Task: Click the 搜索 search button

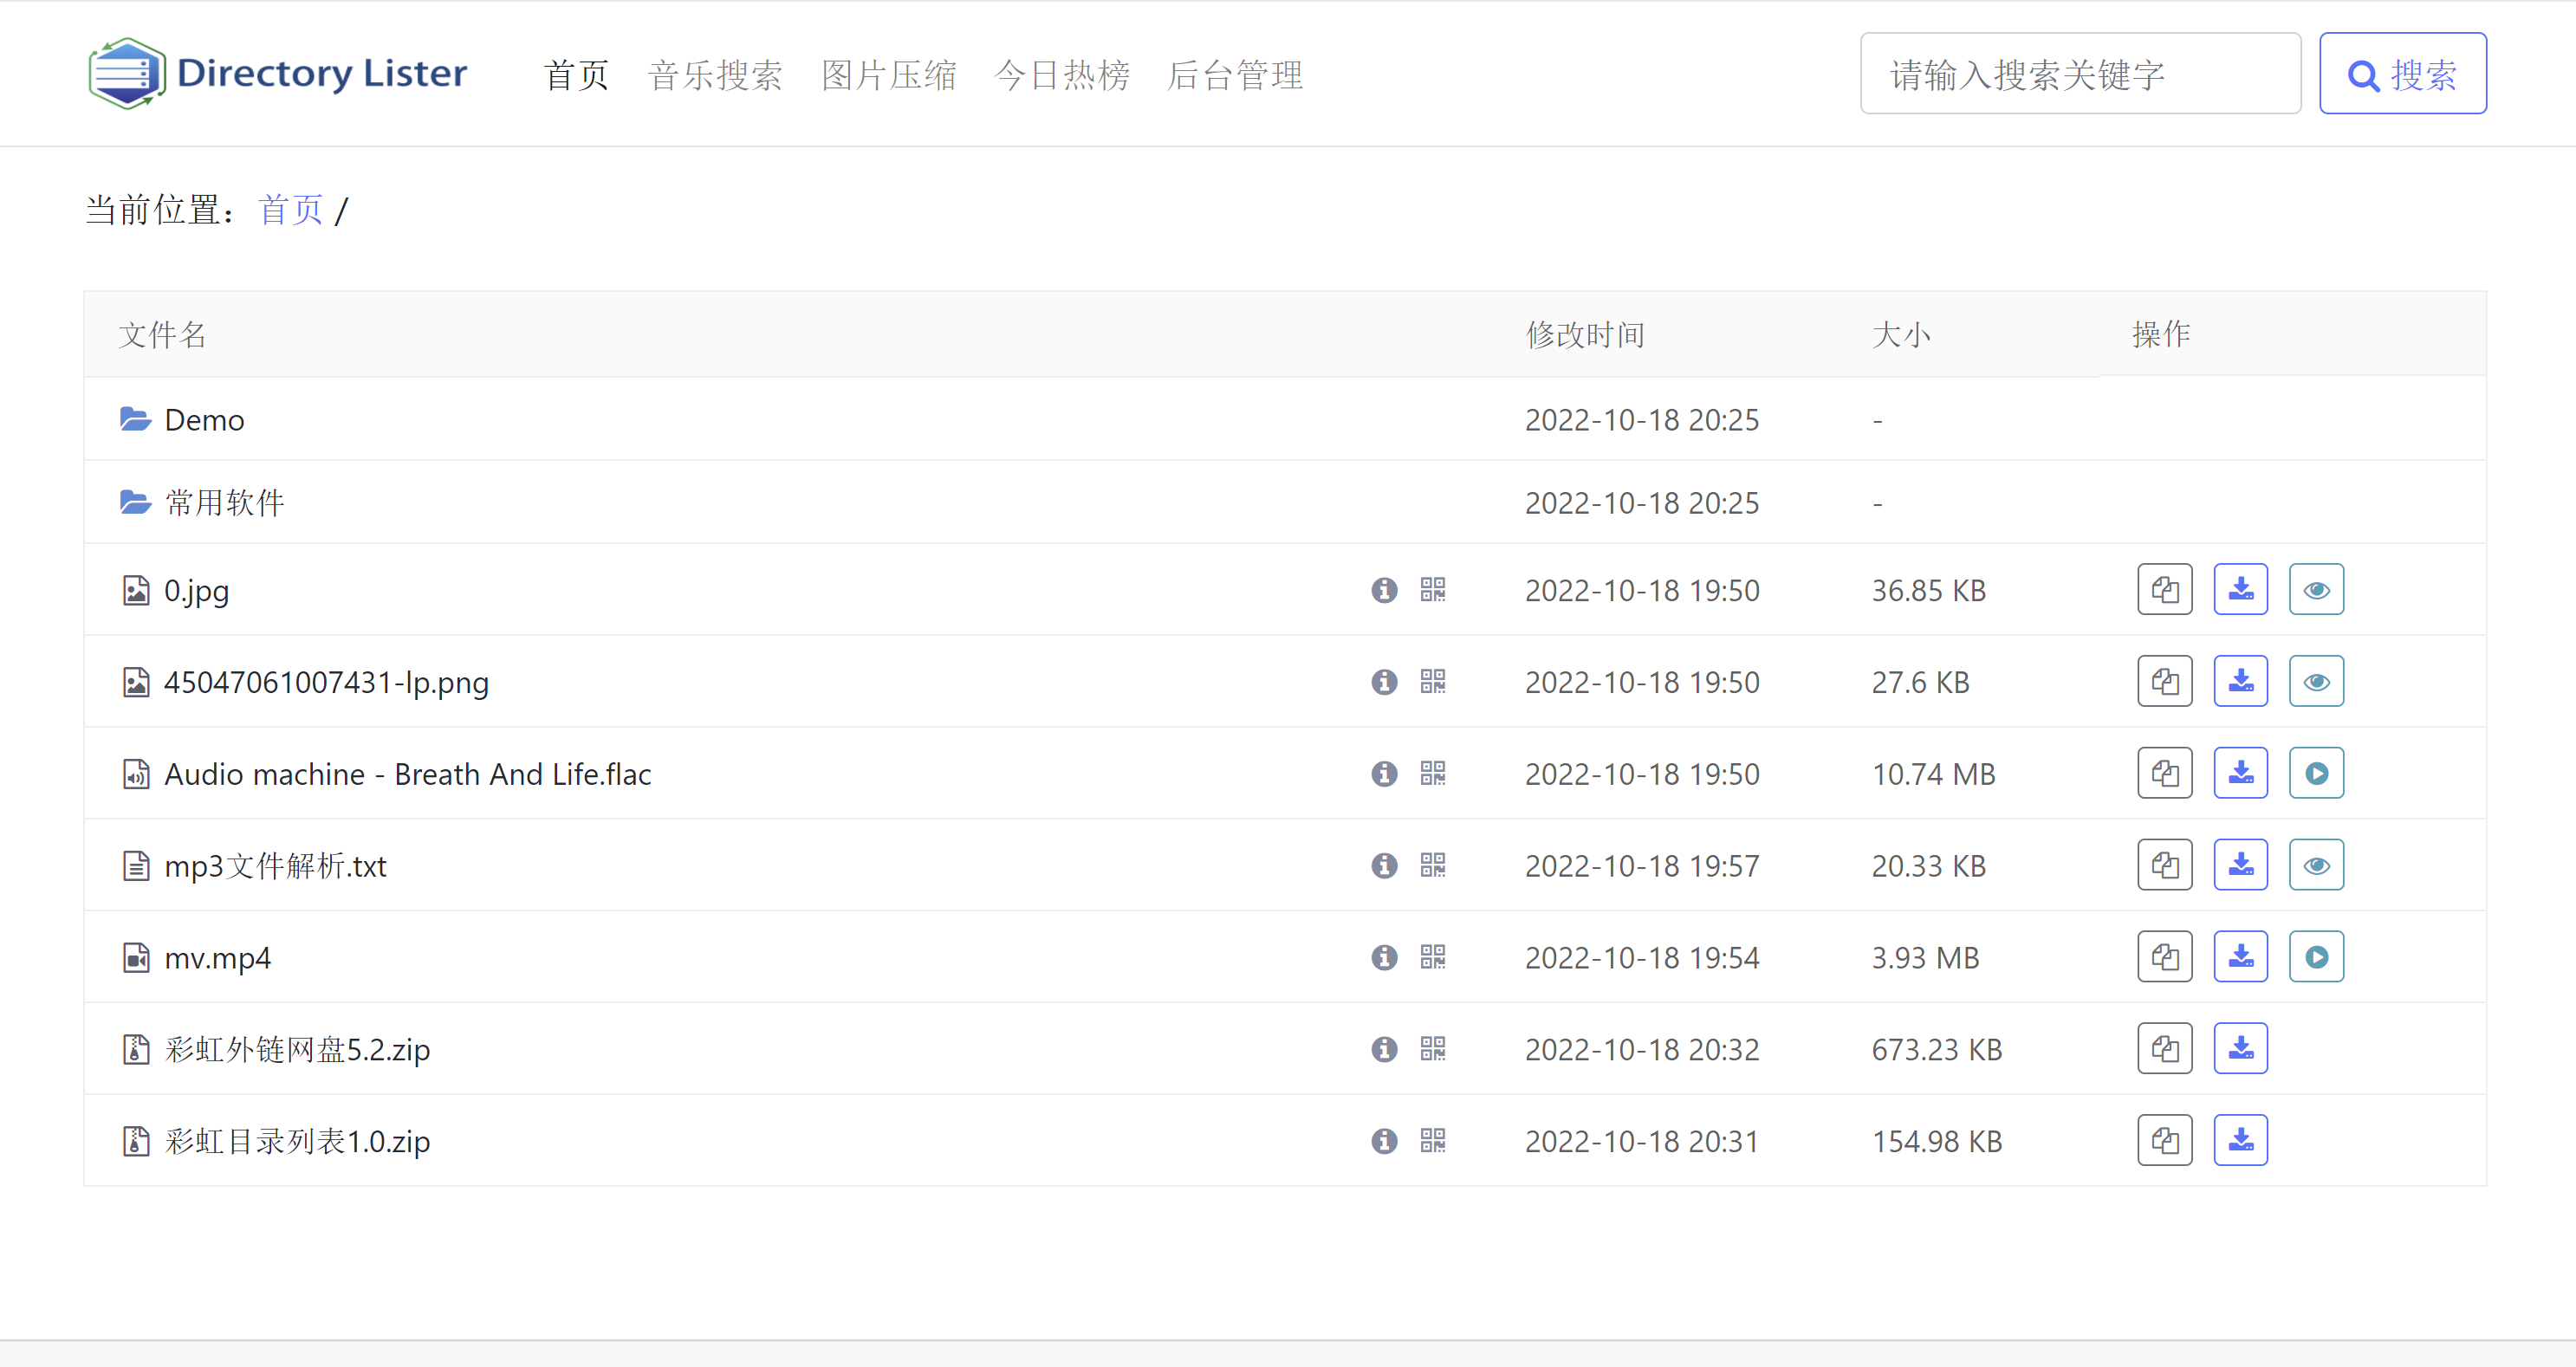Action: point(2402,74)
